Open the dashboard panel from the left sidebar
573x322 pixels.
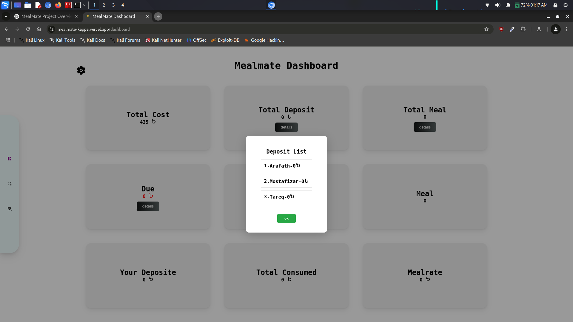(x=10, y=158)
